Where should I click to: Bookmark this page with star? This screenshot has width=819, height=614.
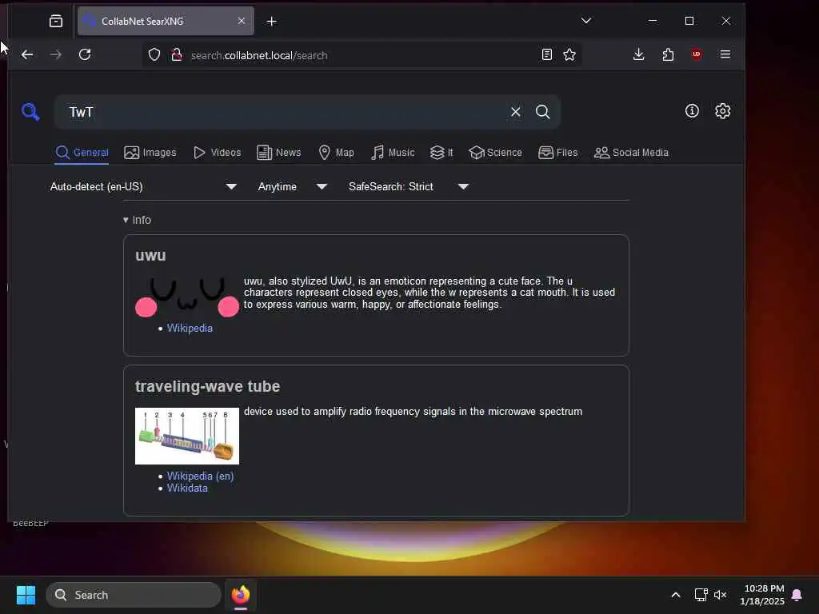click(x=569, y=55)
